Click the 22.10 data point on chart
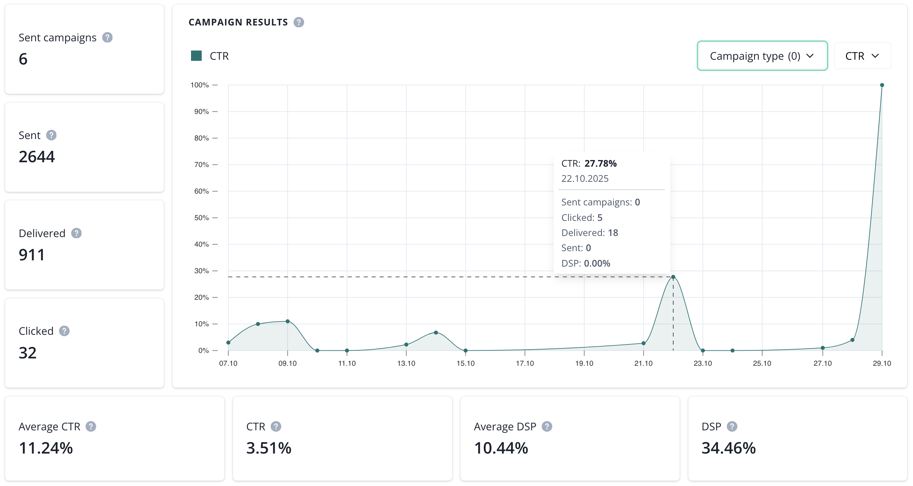 pyautogui.click(x=673, y=277)
